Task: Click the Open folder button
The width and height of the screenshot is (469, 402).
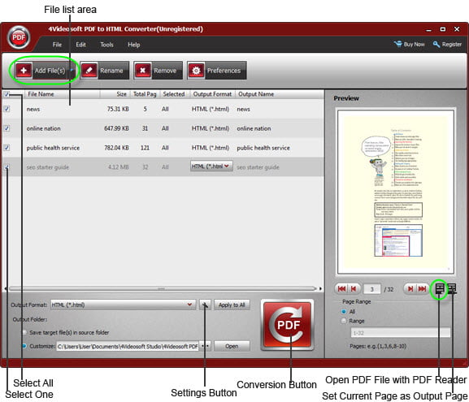Action: [232, 346]
